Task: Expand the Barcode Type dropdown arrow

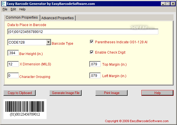Action: (49, 42)
